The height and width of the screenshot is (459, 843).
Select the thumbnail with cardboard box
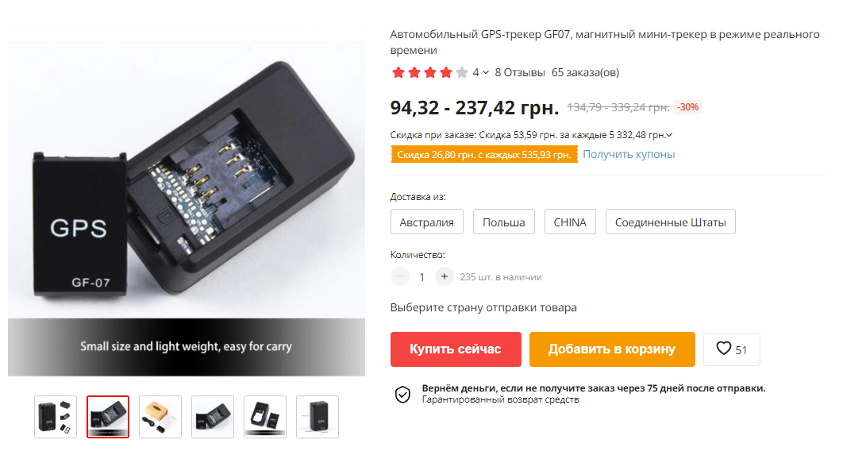point(160,417)
